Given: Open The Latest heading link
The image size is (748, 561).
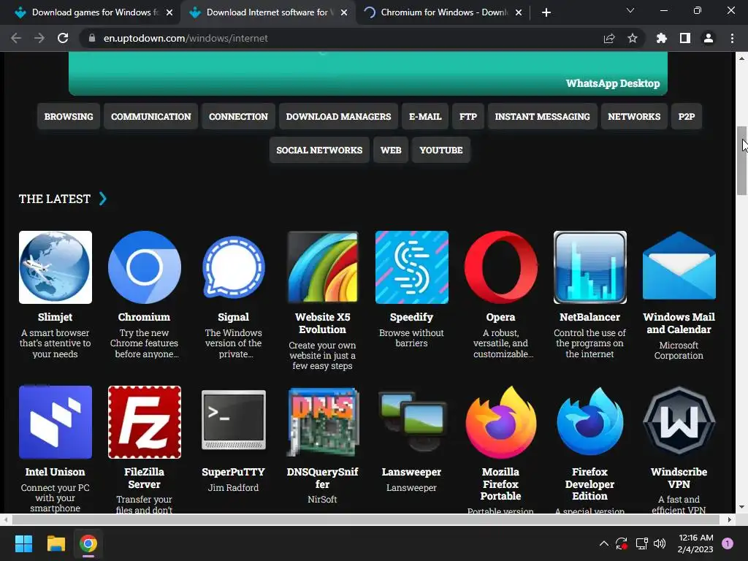Looking at the screenshot, I should tap(54, 199).
